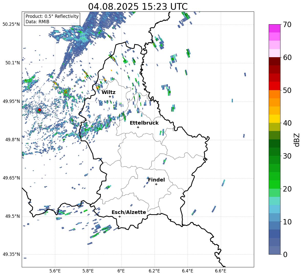This screenshot has width=303, height=276.
Task: Click the Ettelbruck city label
Action: click(144, 123)
